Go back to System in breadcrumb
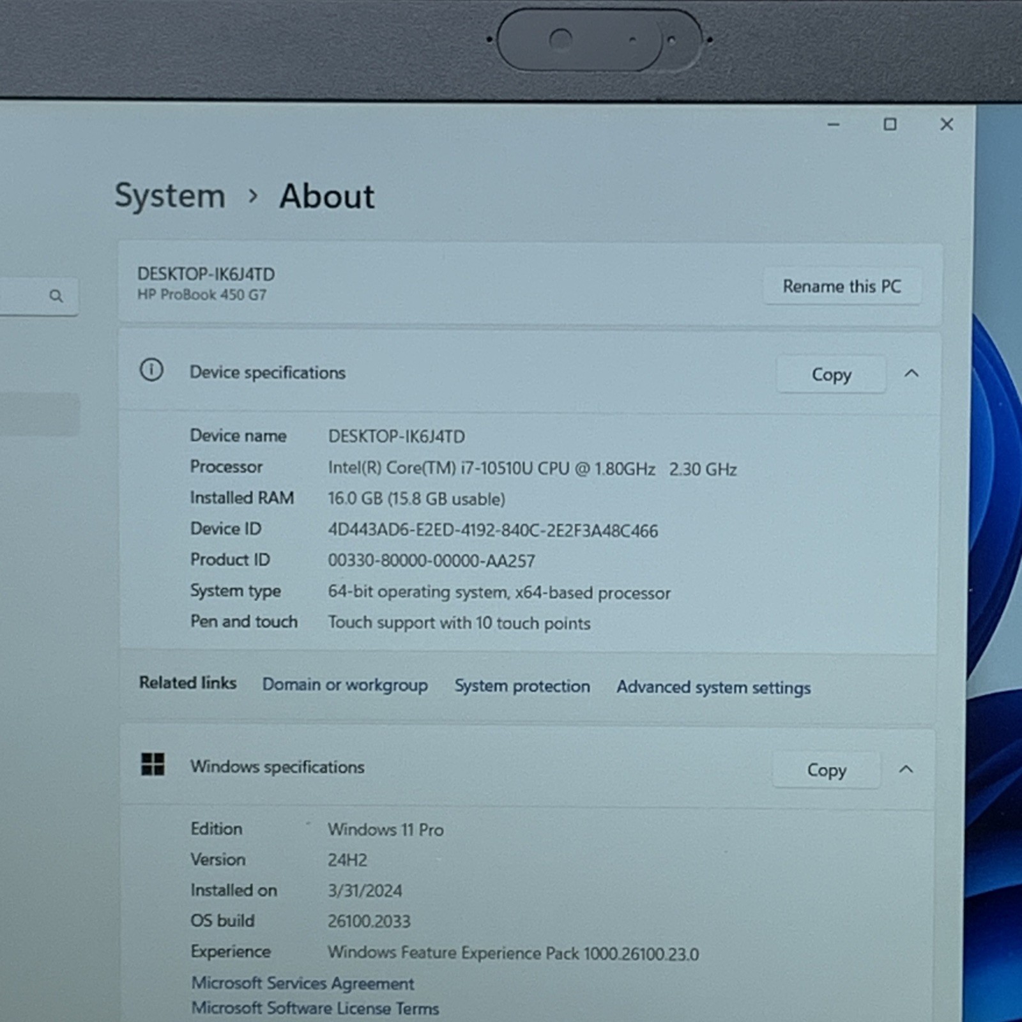This screenshot has width=1022, height=1022. click(x=170, y=195)
